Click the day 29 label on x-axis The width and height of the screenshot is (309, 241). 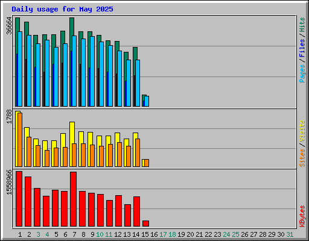click(x=272, y=234)
